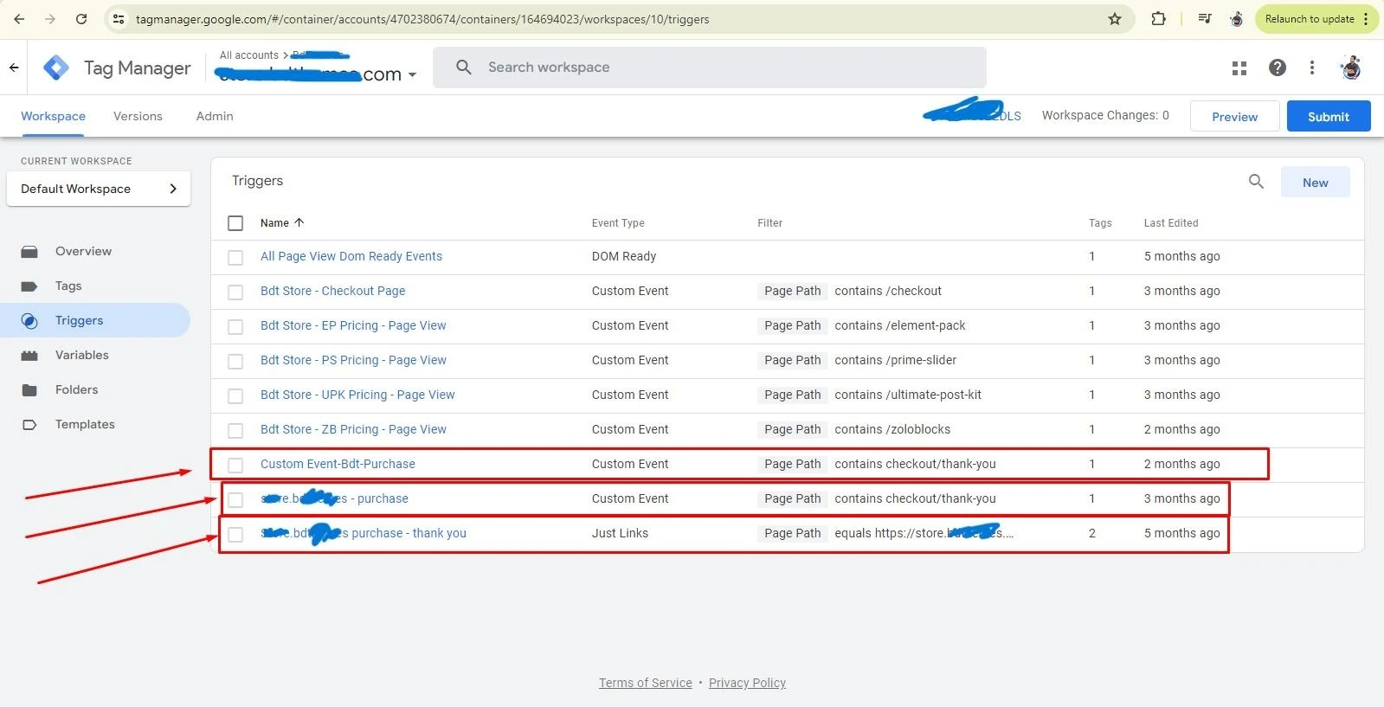Check the Bdt Store - UPK Pricing row
Image resolution: width=1384 pixels, height=707 pixels.
(x=235, y=395)
